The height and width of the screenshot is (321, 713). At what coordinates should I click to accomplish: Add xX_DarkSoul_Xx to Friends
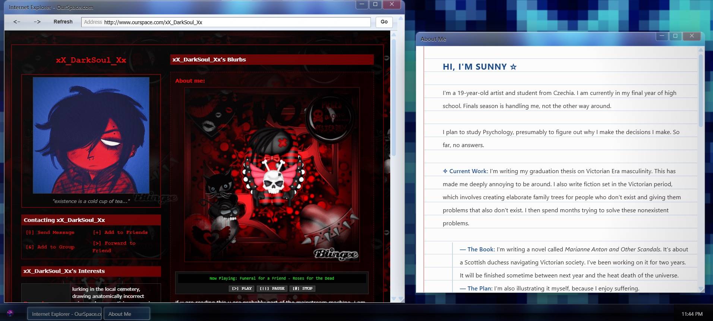point(120,232)
